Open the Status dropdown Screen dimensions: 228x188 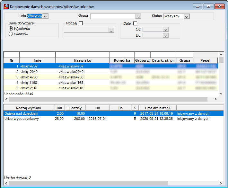pos(187,16)
